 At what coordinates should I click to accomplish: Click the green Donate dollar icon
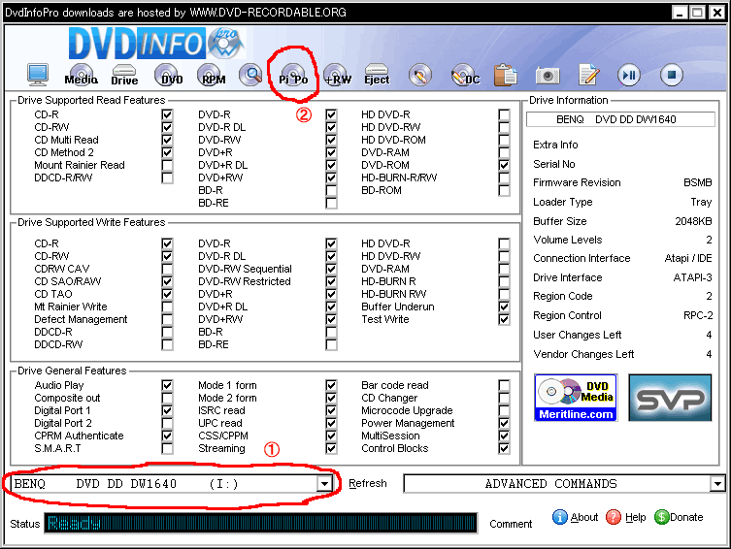[661, 517]
